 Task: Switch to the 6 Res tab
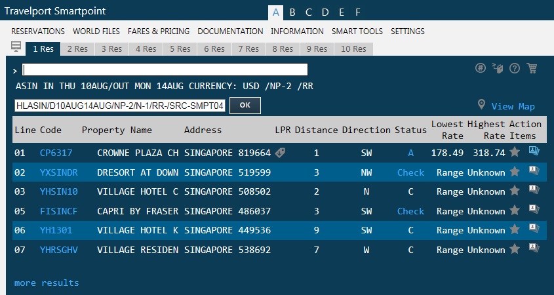pos(214,49)
